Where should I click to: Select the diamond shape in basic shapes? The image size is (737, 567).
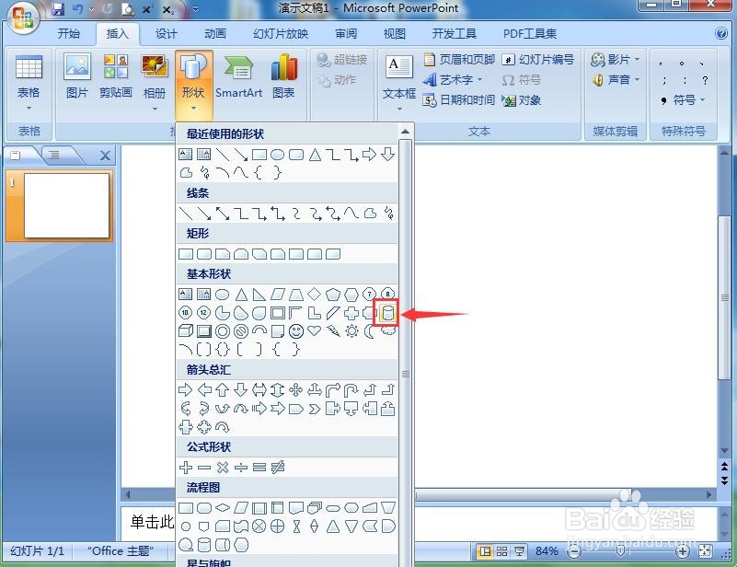click(x=314, y=295)
